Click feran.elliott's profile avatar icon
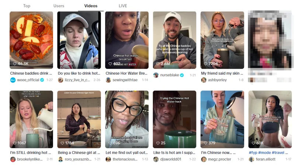This screenshot has height=168, width=295. pyautogui.click(x=251, y=160)
